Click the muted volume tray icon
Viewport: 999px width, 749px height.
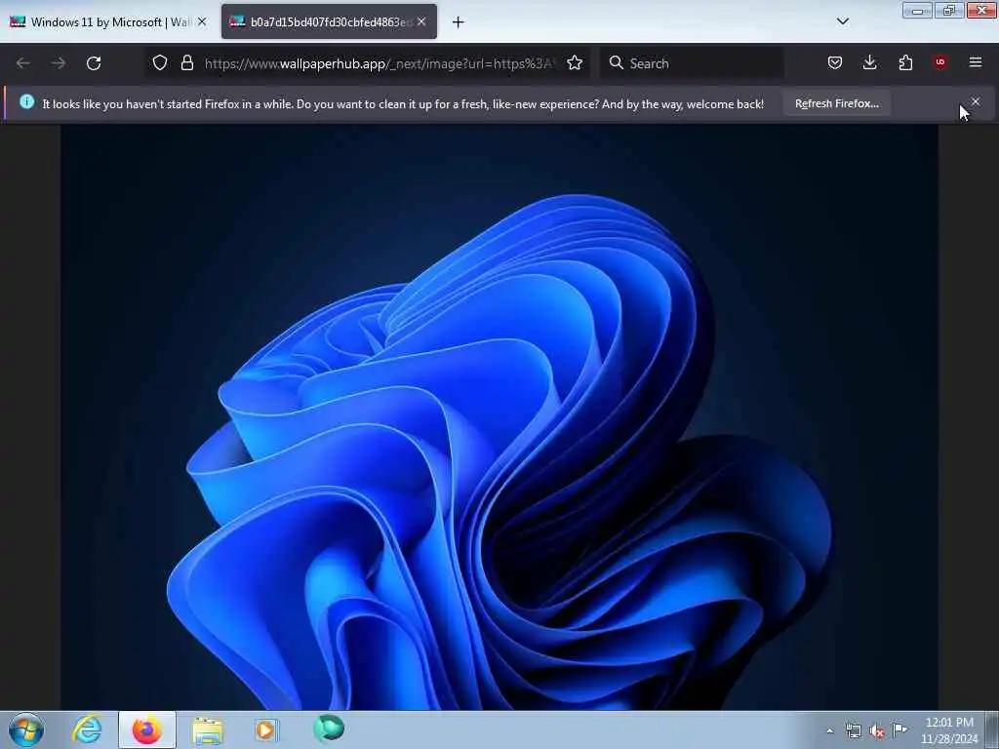click(877, 731)
